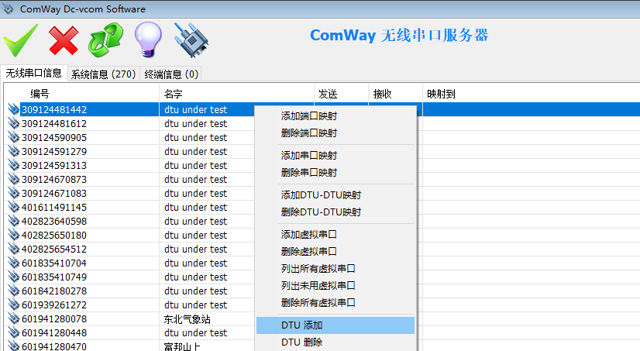Select 删除虚拟串口 in context menu

pos(335,252)
